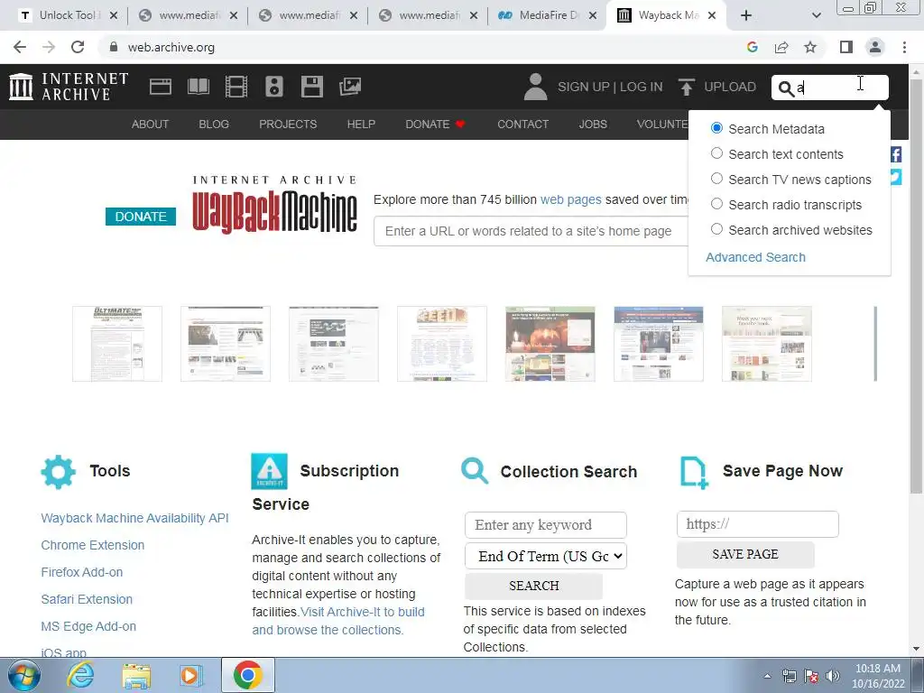
Task: Open the Audio speaker icon
Action: (274, 87)
